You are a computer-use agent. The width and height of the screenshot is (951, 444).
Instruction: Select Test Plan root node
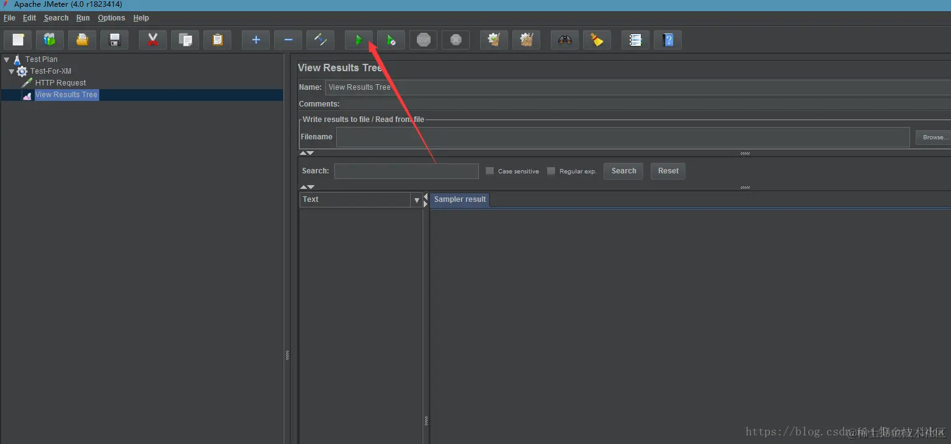[x=41, y=59]
